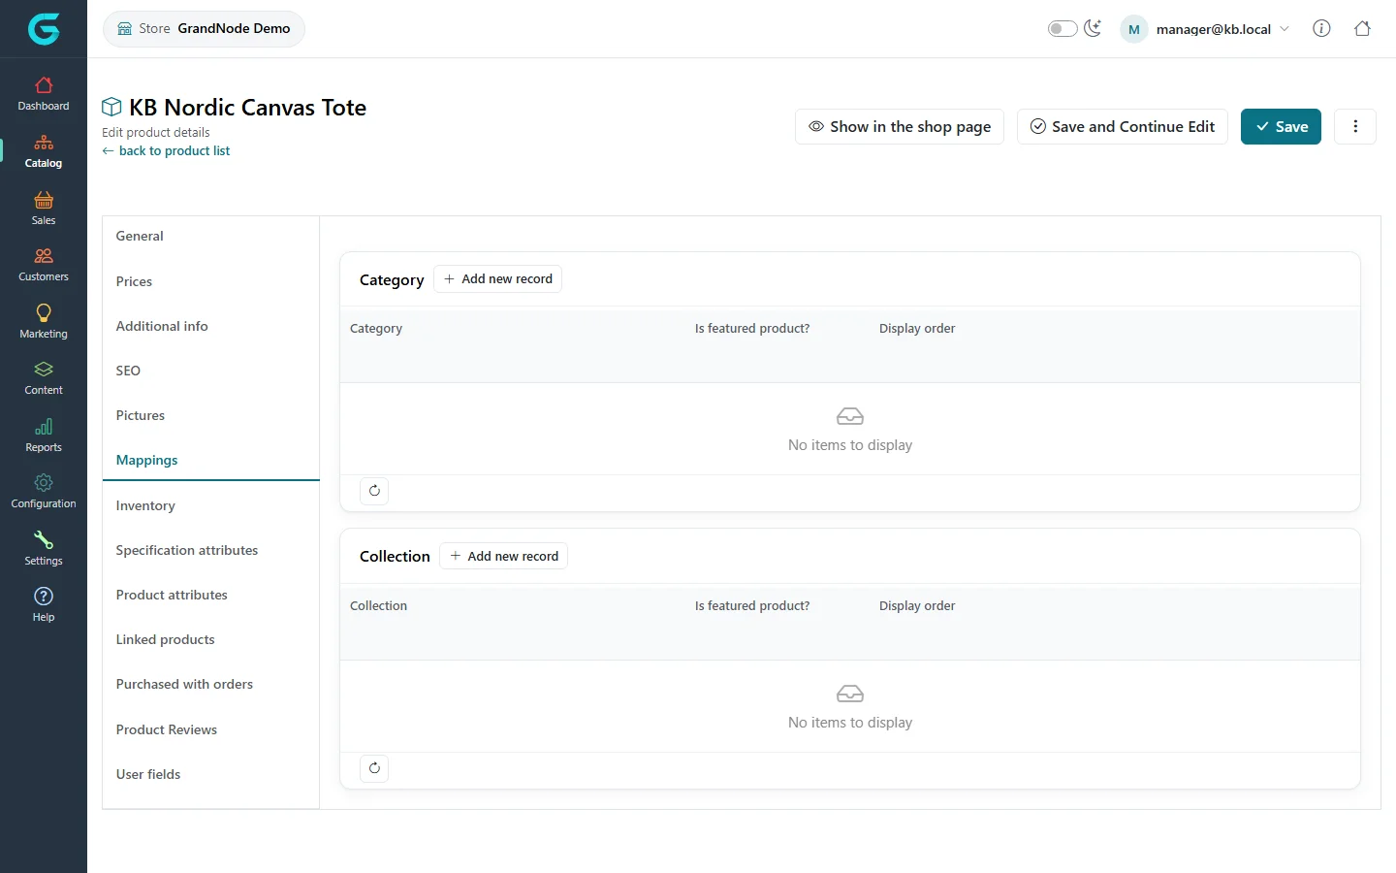Open the Product attributes tab
This screenshot has height=873, width=1396.
[x=210, y=595]
